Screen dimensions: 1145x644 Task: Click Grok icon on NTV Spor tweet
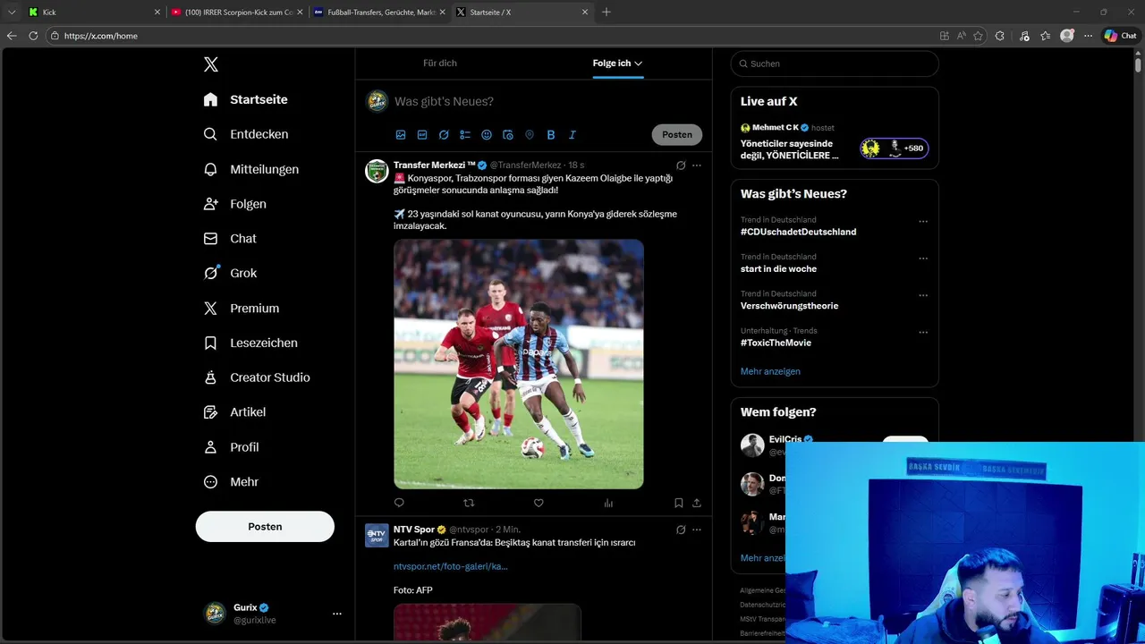click(681, 530)
